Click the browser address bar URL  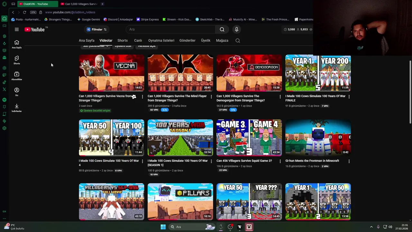tap(70, 12)
